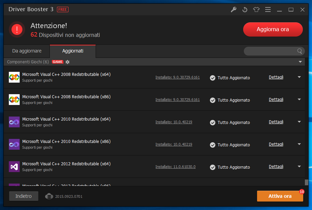Click the red 10 notification badge
312x210 pixels.
pos(301,192)
